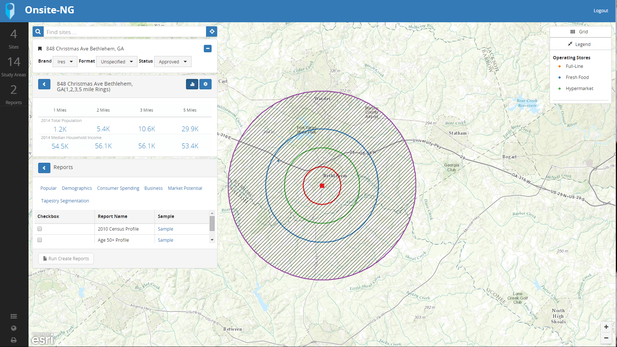The width and height of the screenshot is (617, 347).
Task: Open study area settings gear icon
Action: (x=206, y=84)
